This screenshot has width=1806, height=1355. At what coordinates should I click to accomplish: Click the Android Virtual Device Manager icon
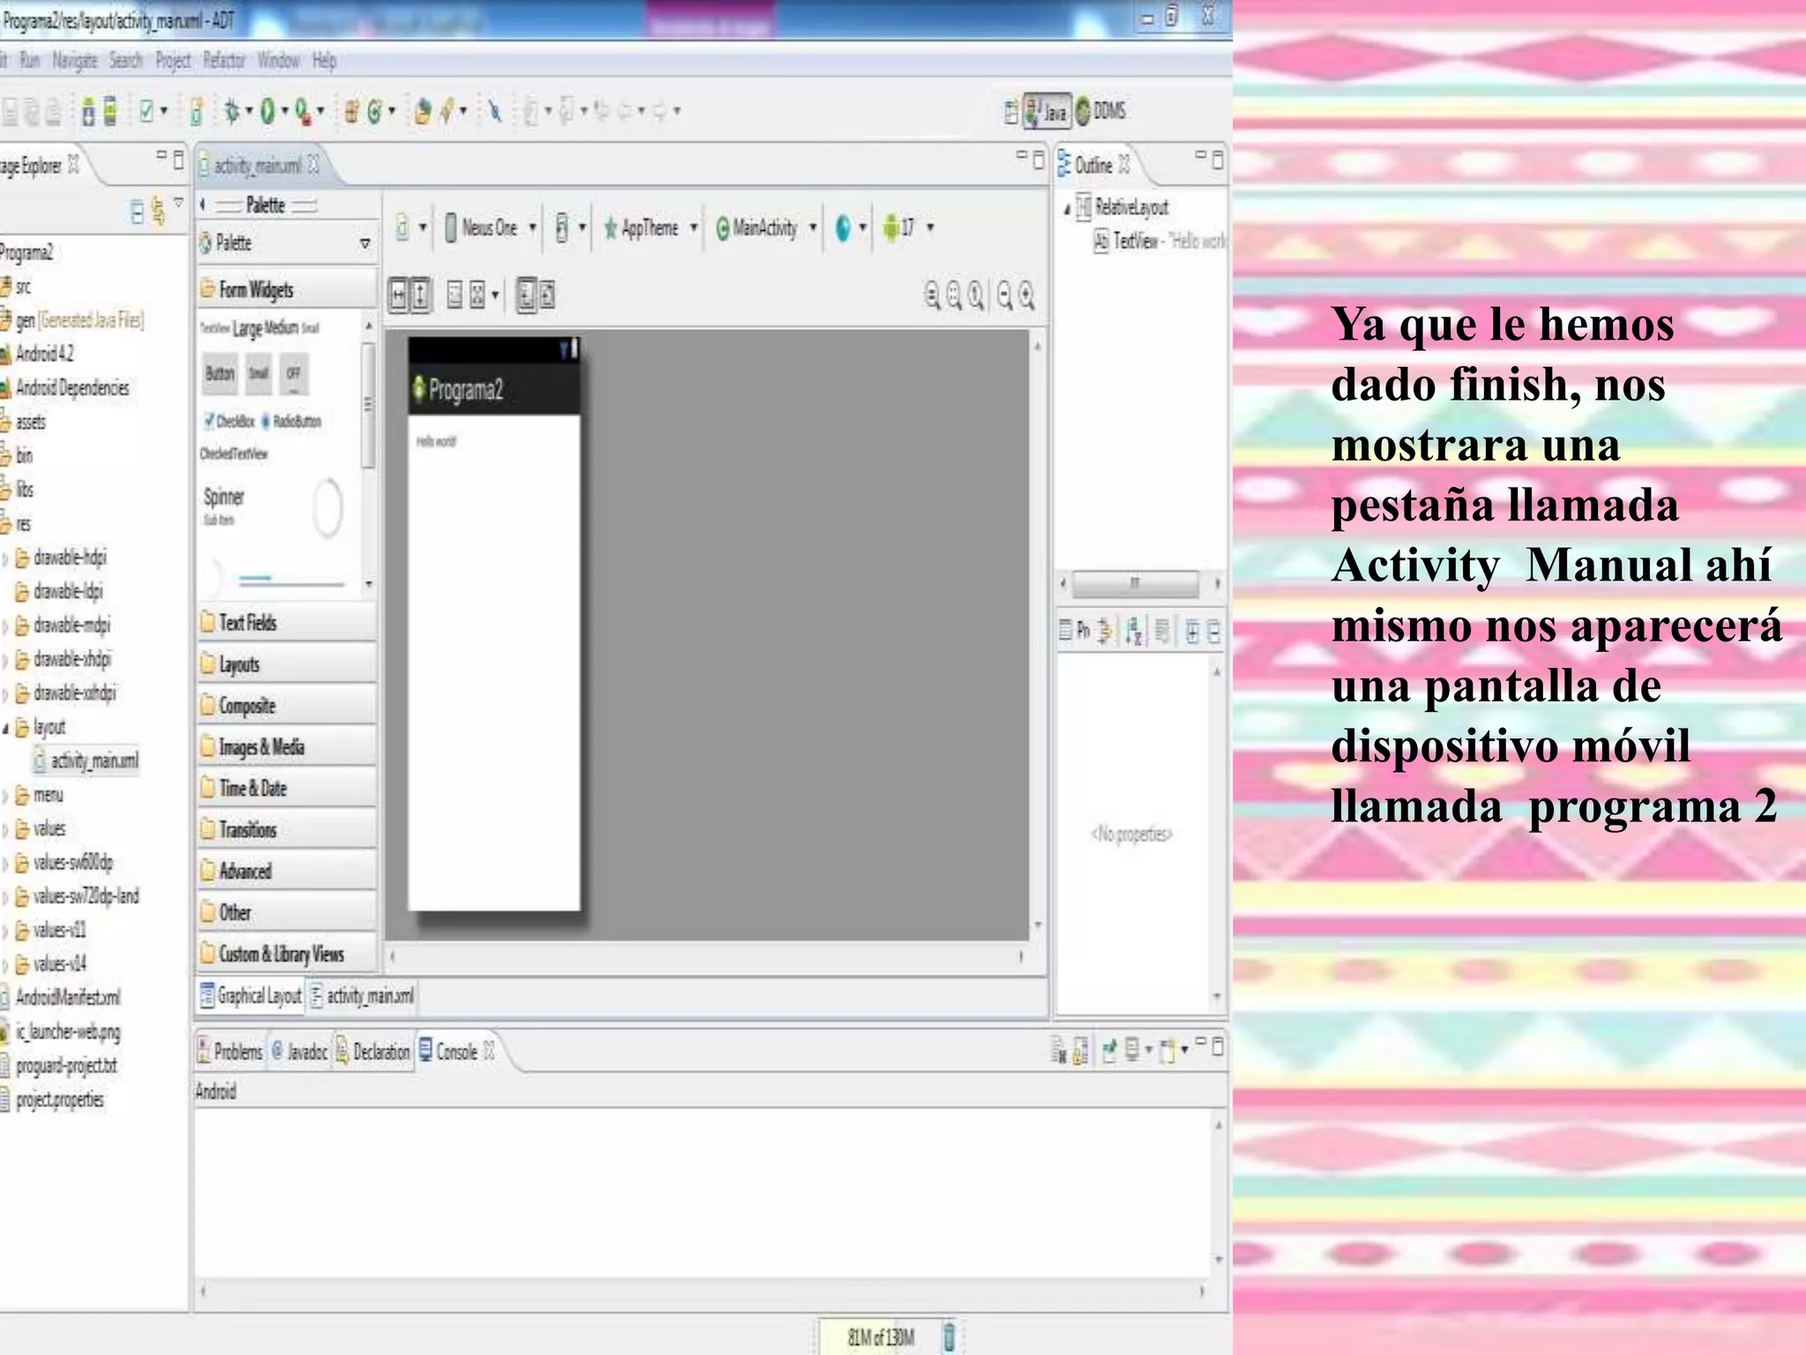[110, 112]
